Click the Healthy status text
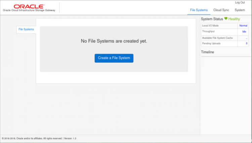Image resolution: width=252 pixels, height=143 pixels. (234, 19)
